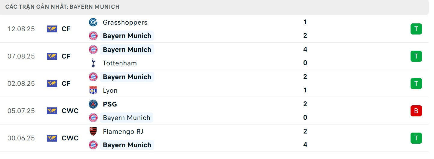434x159 pixels.
Task: Click the Bayern Munich recent matches header
Action: [63, 7]
